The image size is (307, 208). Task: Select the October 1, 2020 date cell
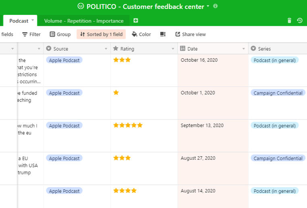(x=213, y=103)
